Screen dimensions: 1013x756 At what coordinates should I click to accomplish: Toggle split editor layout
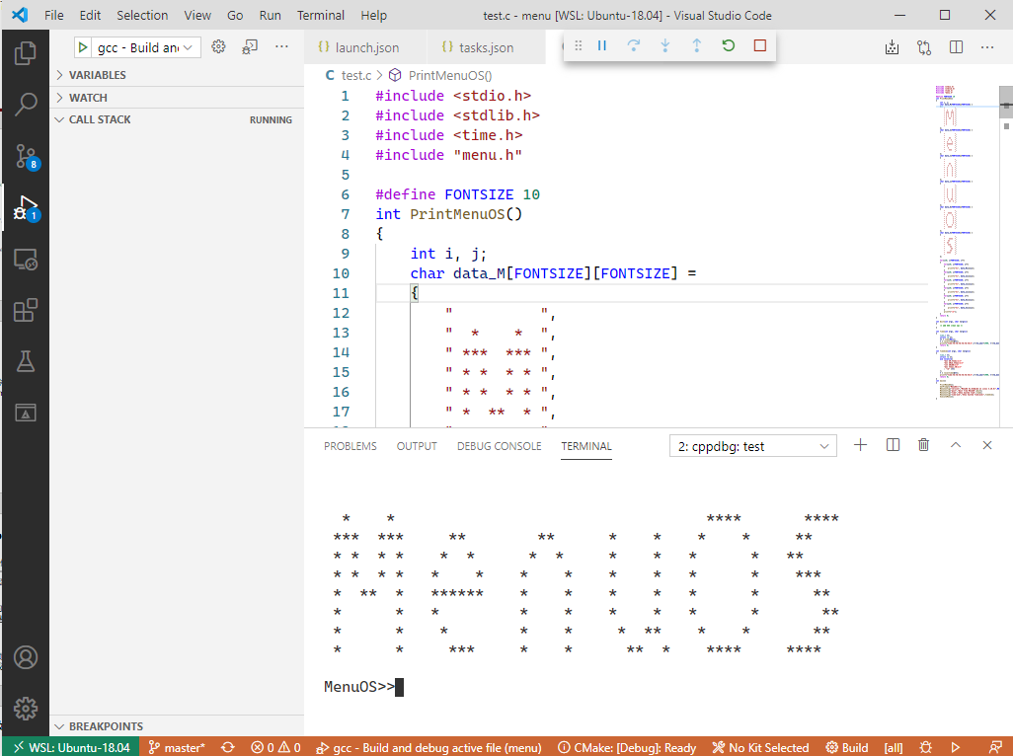[x=956, y=46]
